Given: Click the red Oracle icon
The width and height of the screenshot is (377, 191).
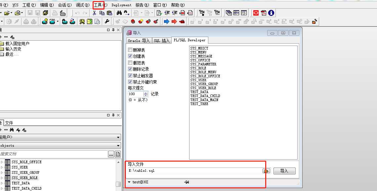Looking at the screenshot, I should (256, 13).
